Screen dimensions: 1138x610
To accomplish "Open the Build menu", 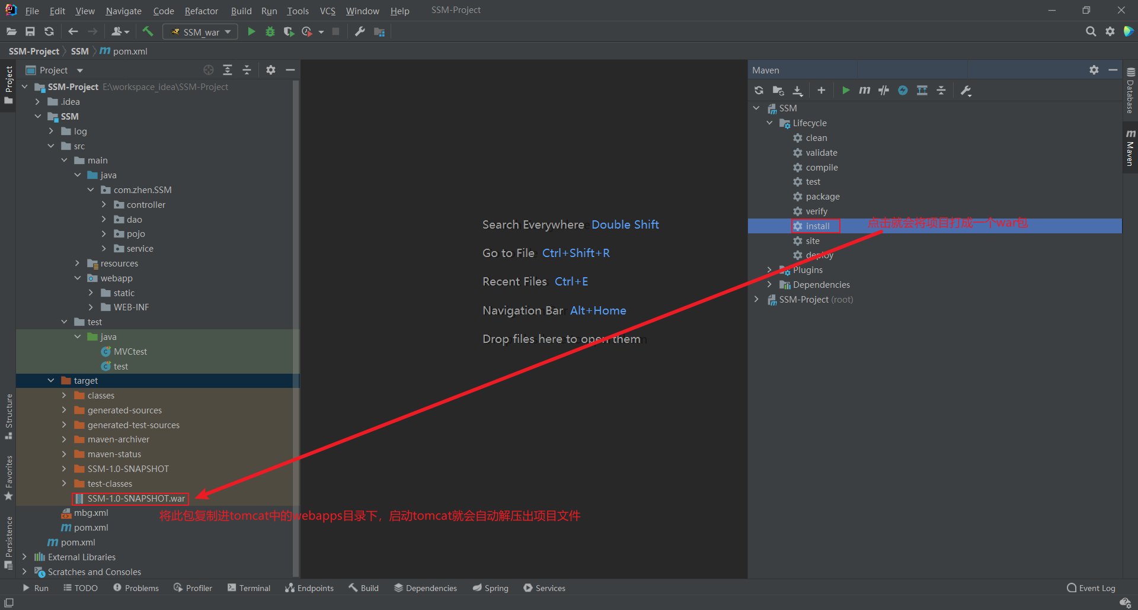I will click(x=241, y=11).
